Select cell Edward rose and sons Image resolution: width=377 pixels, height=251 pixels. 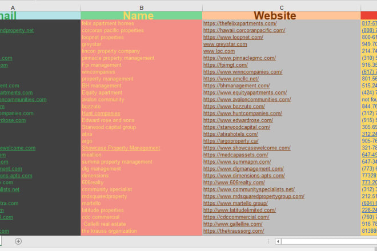point(142,120)
